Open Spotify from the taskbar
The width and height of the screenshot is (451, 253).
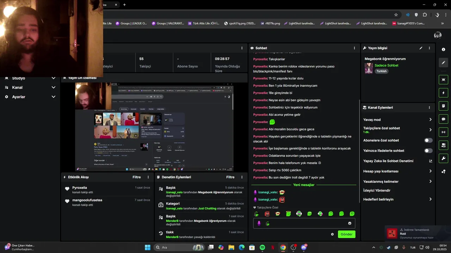click(x=262, y=247)
